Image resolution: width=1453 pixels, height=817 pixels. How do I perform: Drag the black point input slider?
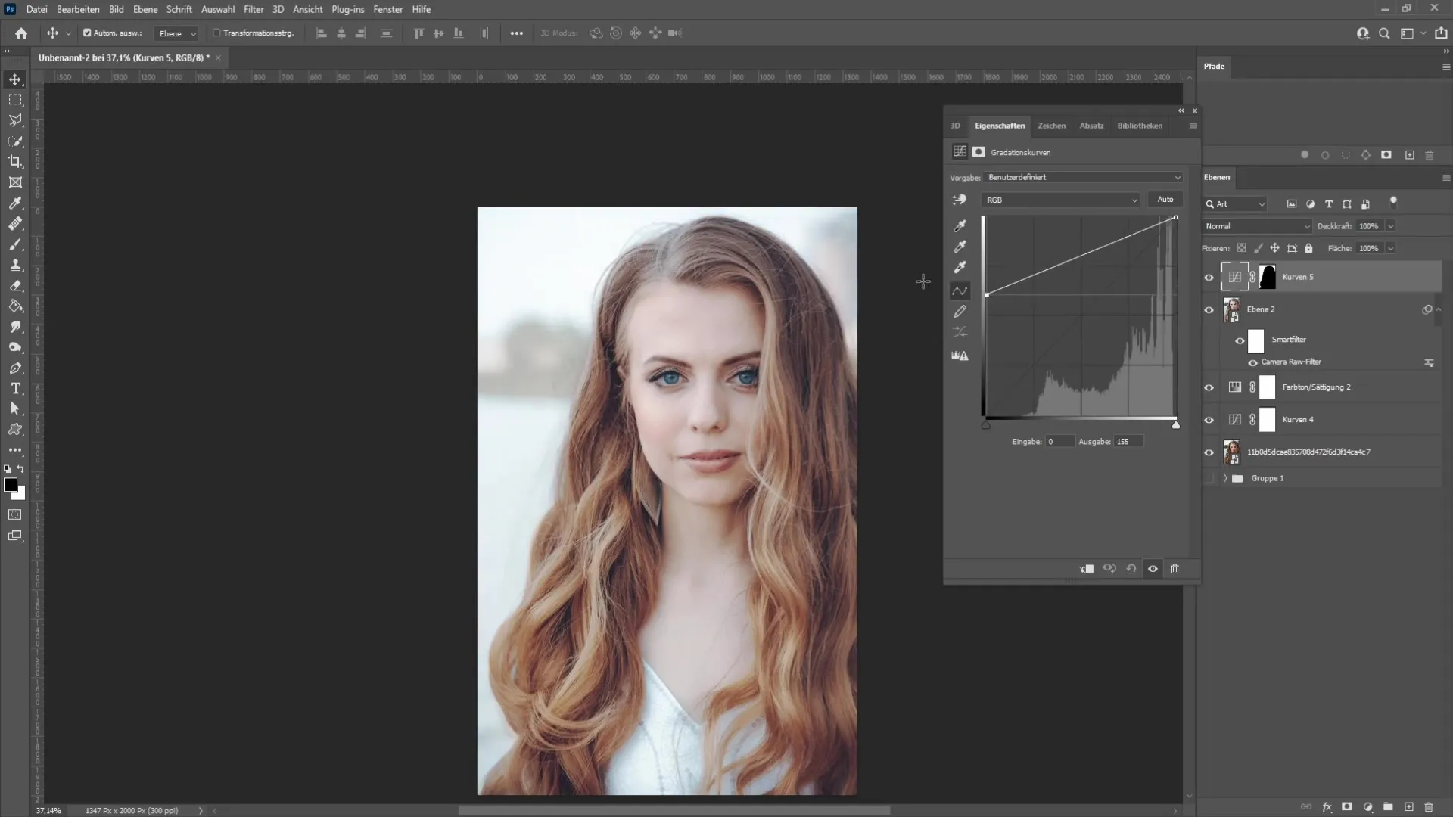pyautogui.click(x=985, y=424)
